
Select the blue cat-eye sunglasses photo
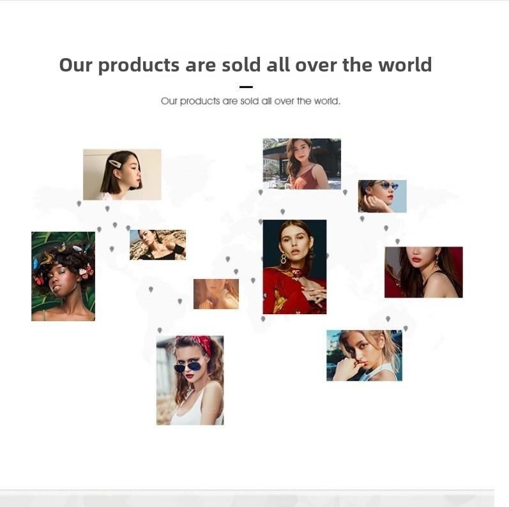click(x=383, y=197)
